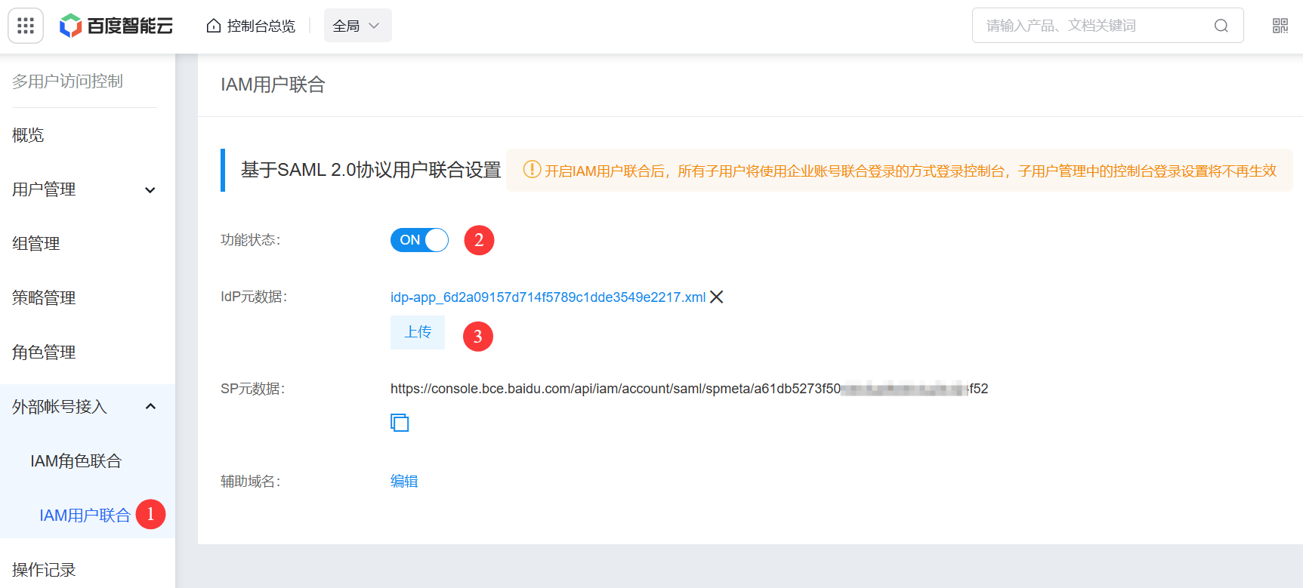The height and width of the screenshot is (588, 1303).
Task: Select IAM角色联合 in the sidebar
Action: 76,461
